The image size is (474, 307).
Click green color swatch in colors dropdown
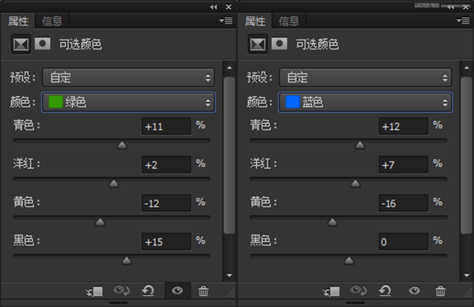[56, 102]
